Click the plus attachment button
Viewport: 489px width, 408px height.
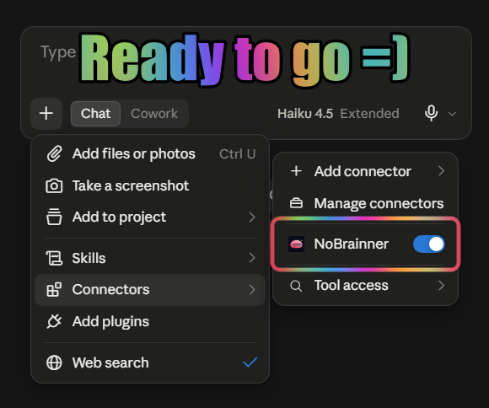coord(46,113)
